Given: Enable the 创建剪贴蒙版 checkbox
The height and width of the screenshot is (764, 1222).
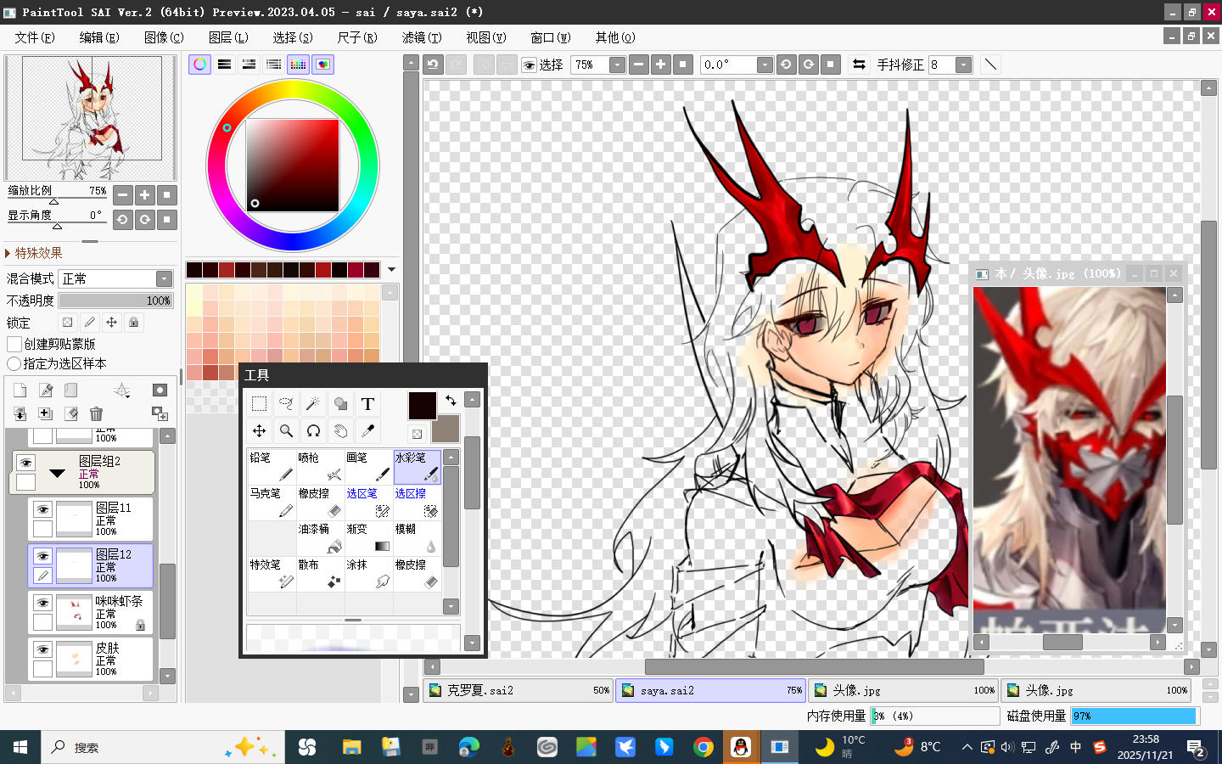Looking at the screenshot, I should pos(14,344).
